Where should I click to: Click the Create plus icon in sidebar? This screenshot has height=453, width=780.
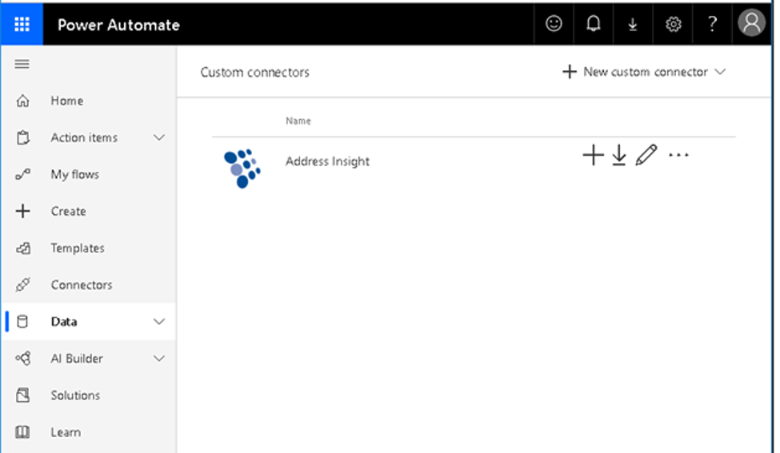(x=23, y=211)
